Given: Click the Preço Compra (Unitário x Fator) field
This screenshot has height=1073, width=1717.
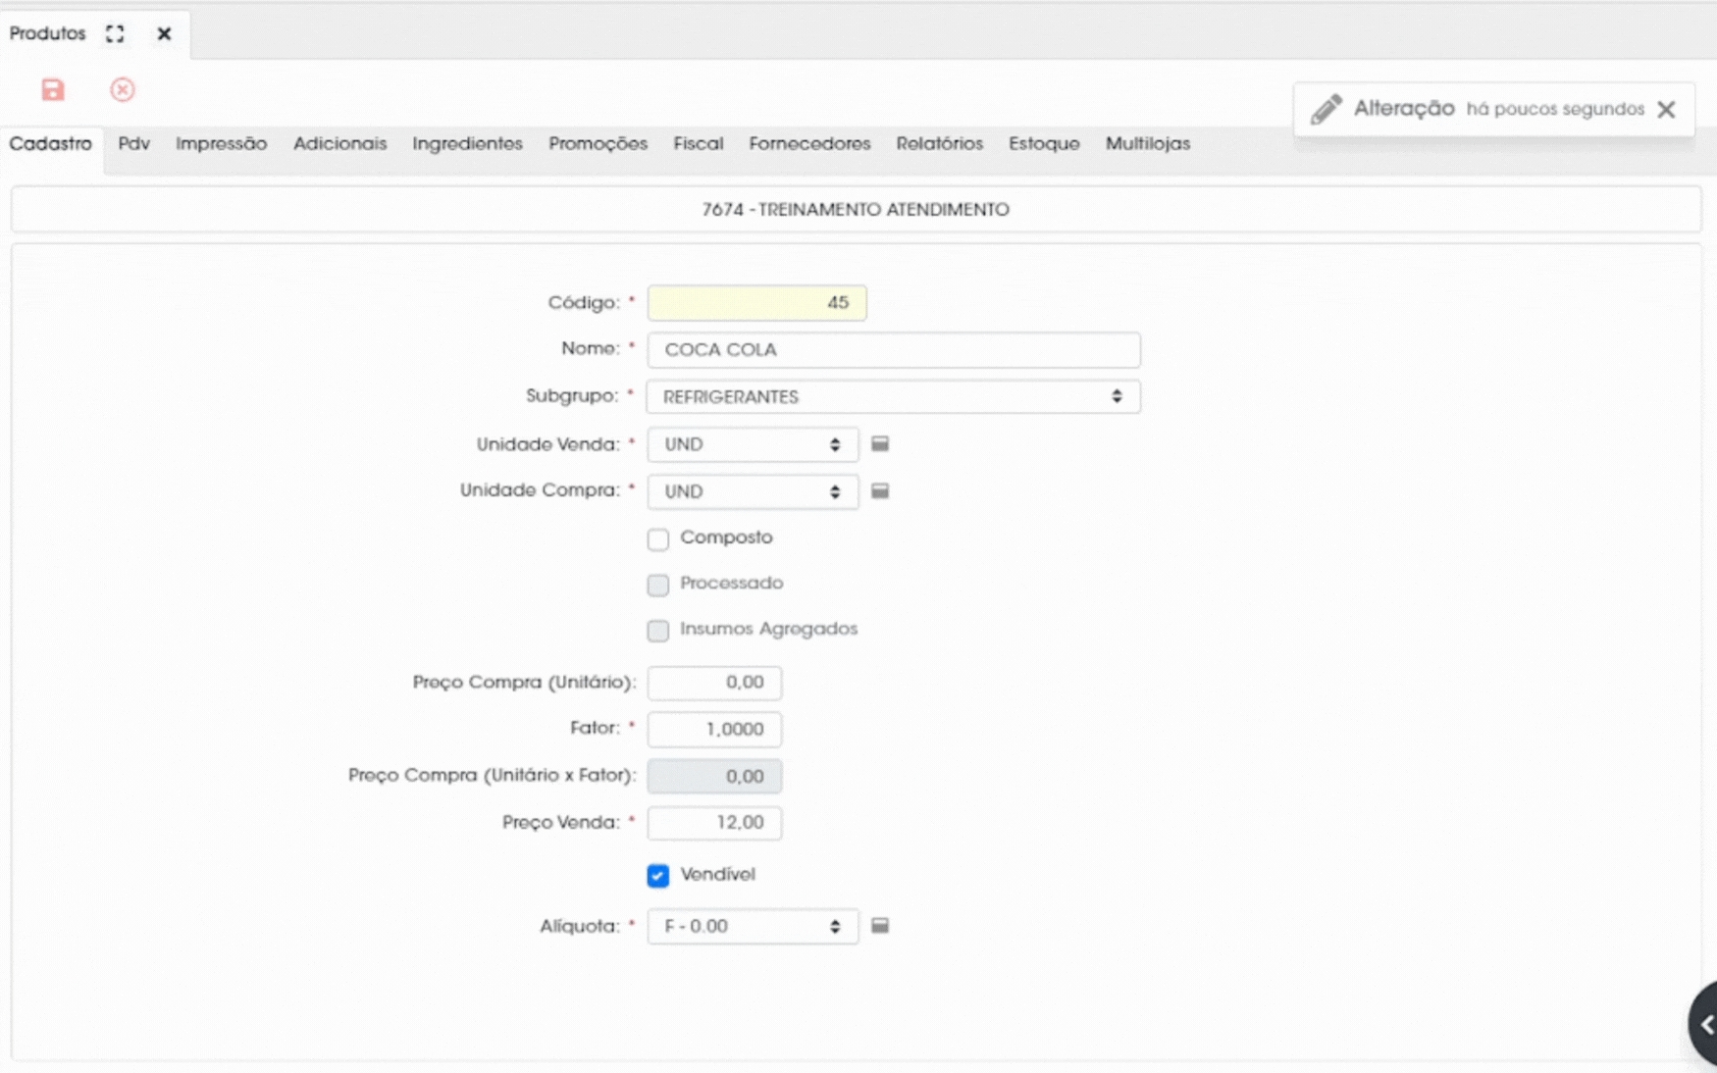Looking at the screenshot, I should coord(715,777).
